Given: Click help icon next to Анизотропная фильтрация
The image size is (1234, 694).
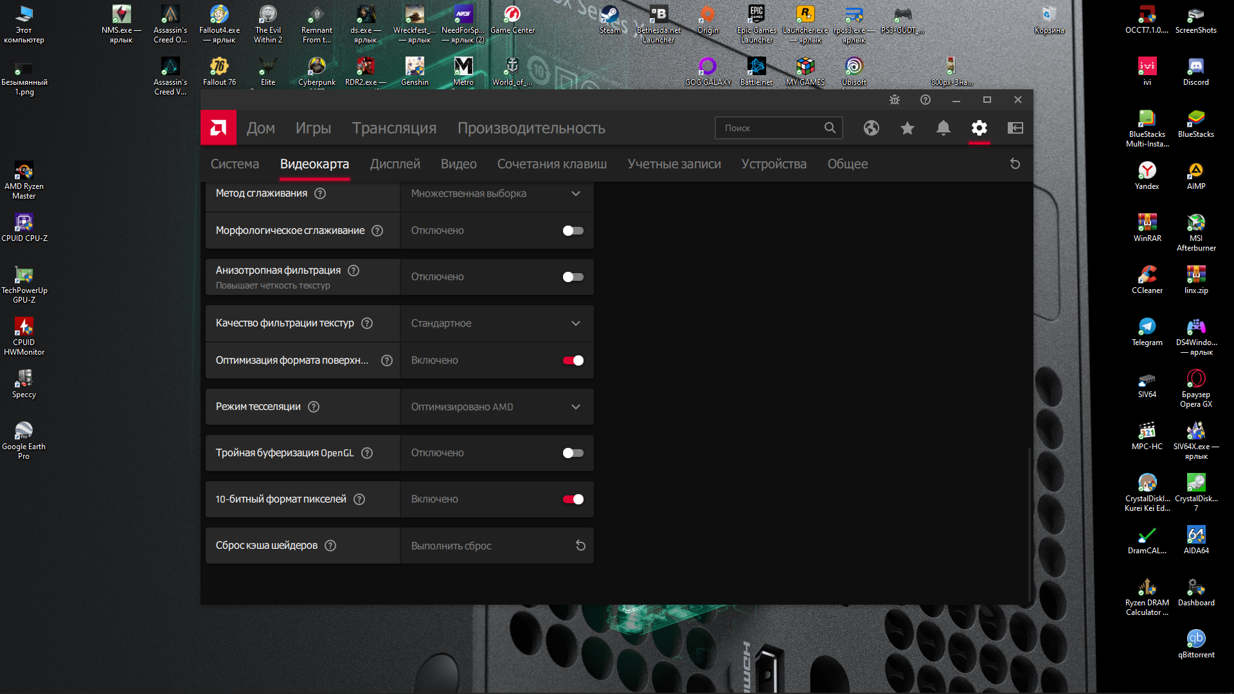Looking at the screenshot, I should pos(353,271).
